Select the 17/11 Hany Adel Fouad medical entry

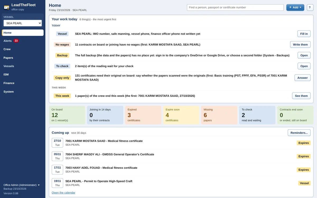(x=181, y=170)
